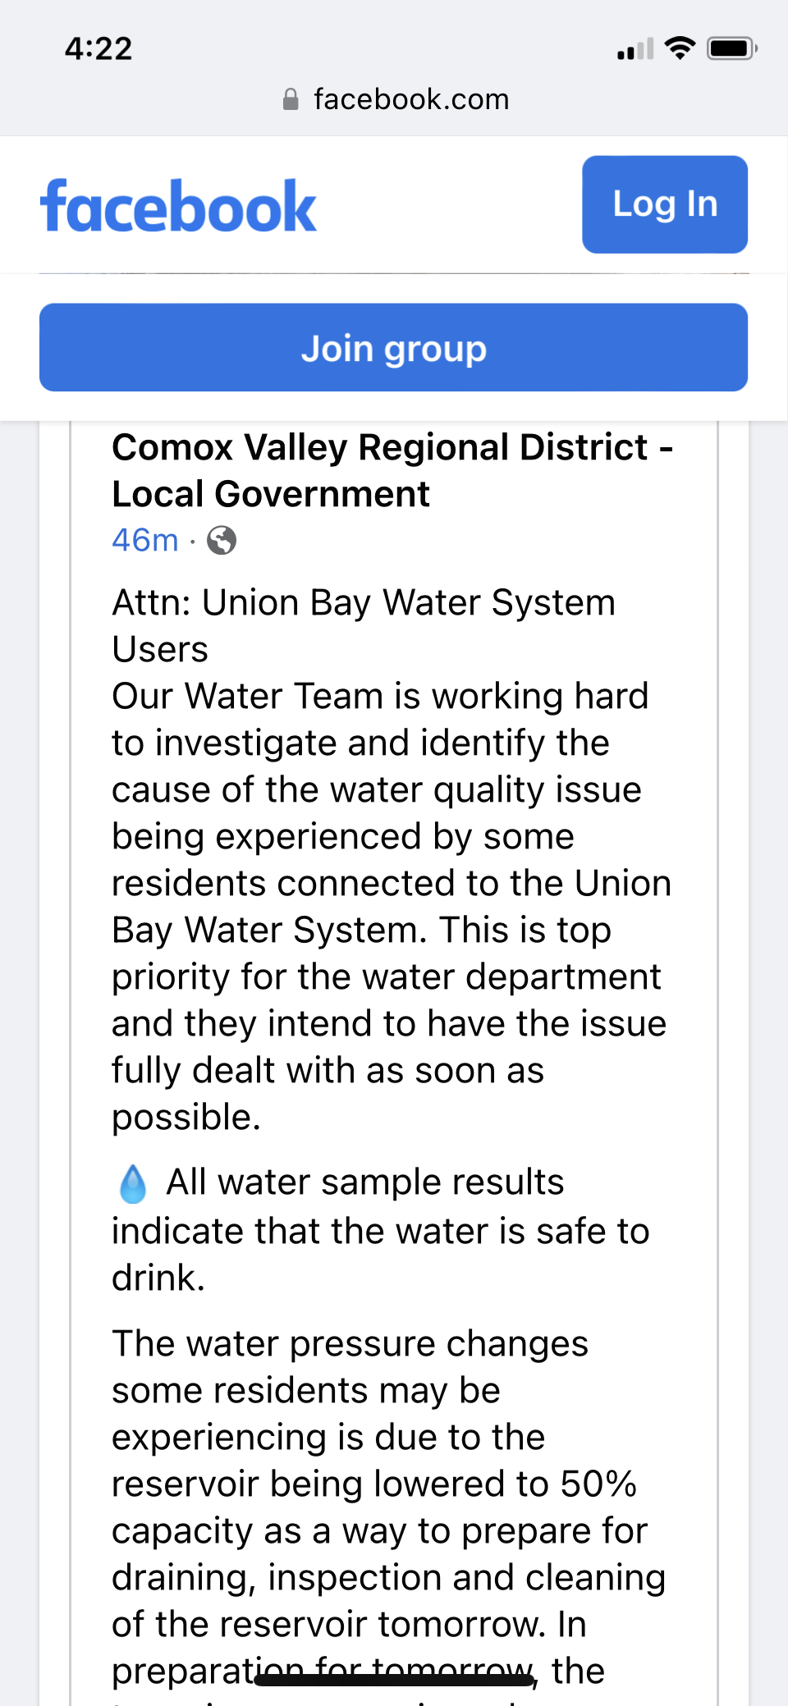Tap the padlock icon beside the URL
The width and height of the screenshot is (788, 1706).
pos(291,100)
